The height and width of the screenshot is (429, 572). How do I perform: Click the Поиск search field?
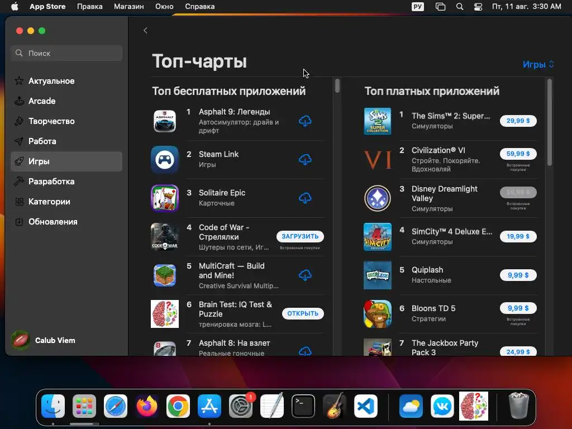pyautogui.click(x=66, y=53)
